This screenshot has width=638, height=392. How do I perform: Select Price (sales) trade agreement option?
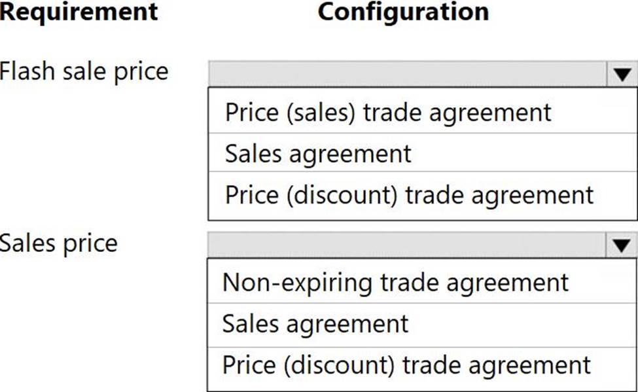[x=388, y=112]
